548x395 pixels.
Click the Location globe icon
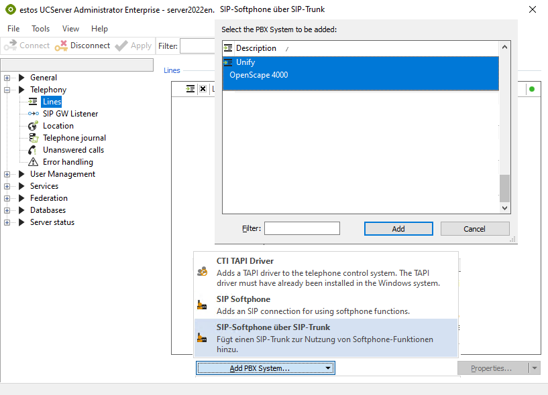coord(33,126)
